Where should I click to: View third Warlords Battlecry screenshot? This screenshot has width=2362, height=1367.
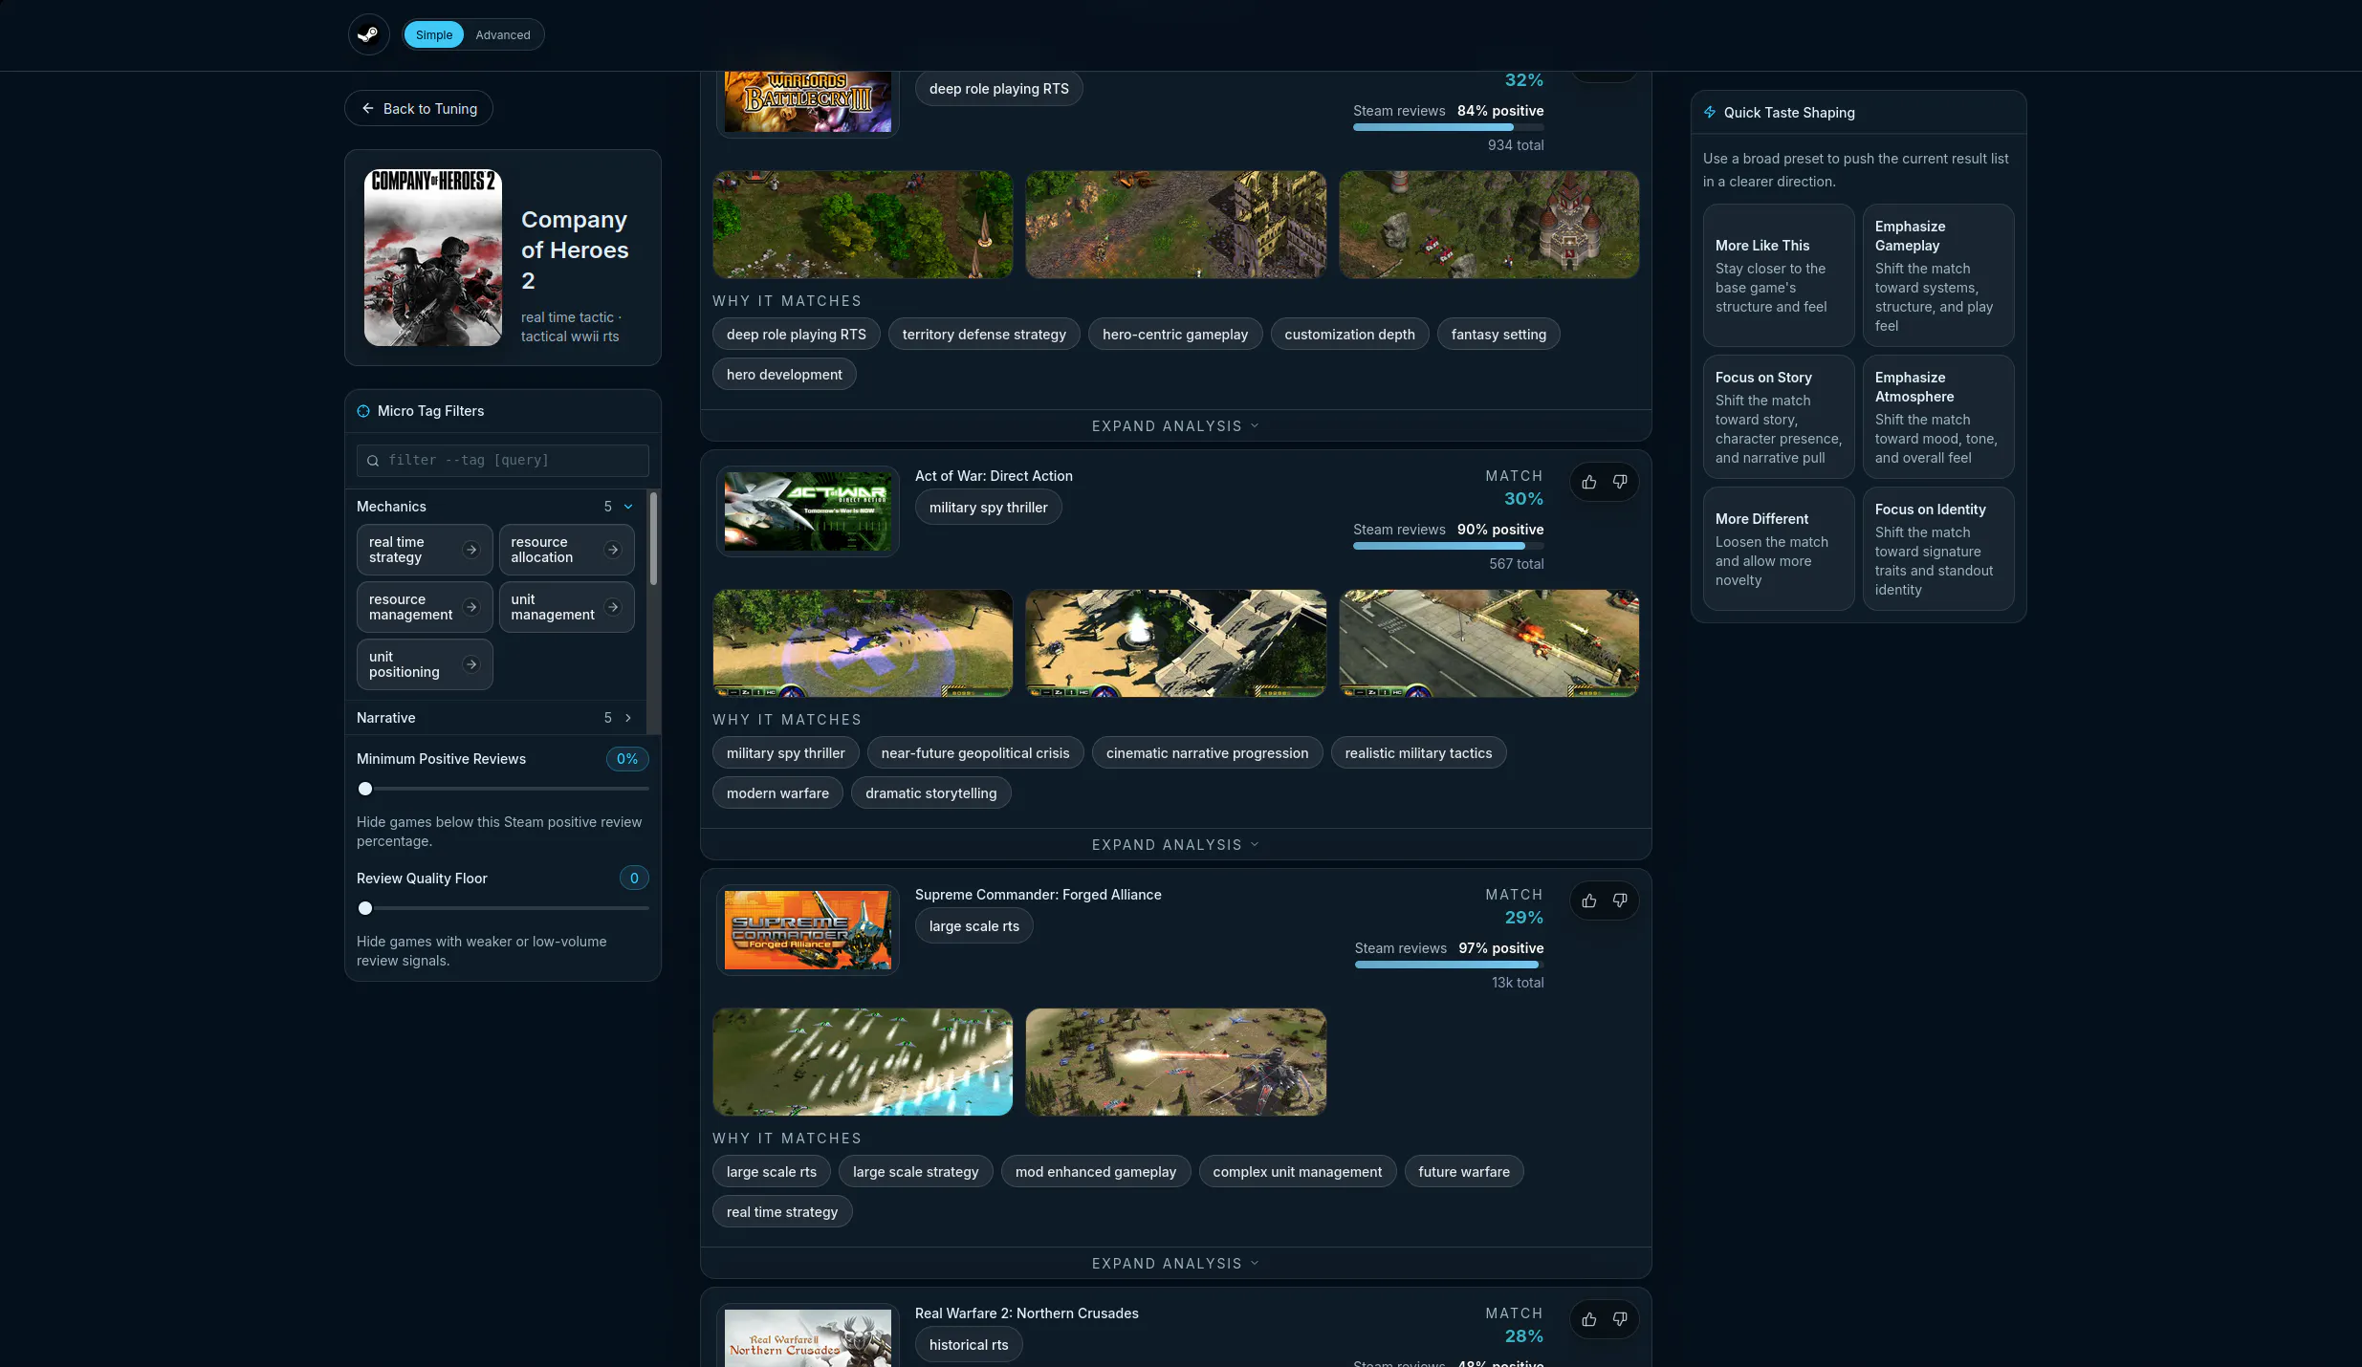point(1489,225)
